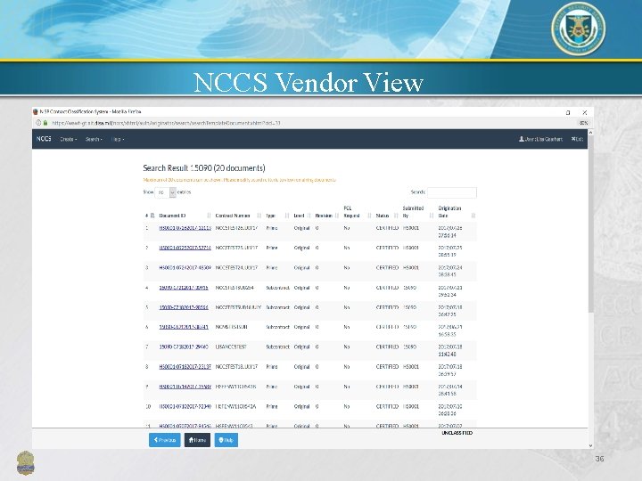642x481 pixels.
Task: Click the blue Help button at the bottom
Action: tap(226, 440)
